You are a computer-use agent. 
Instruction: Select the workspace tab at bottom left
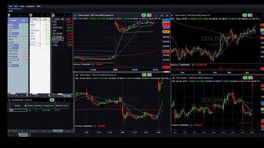coord(23,135)
